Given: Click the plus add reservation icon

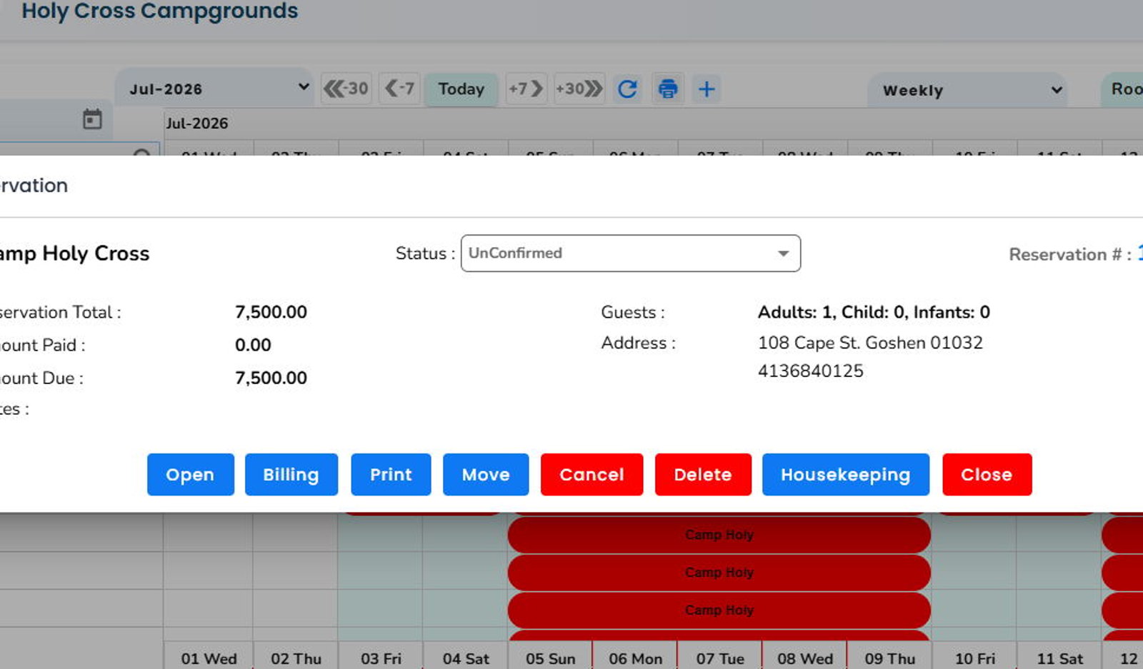Looking at the screenshot, I should click(707, 89).
